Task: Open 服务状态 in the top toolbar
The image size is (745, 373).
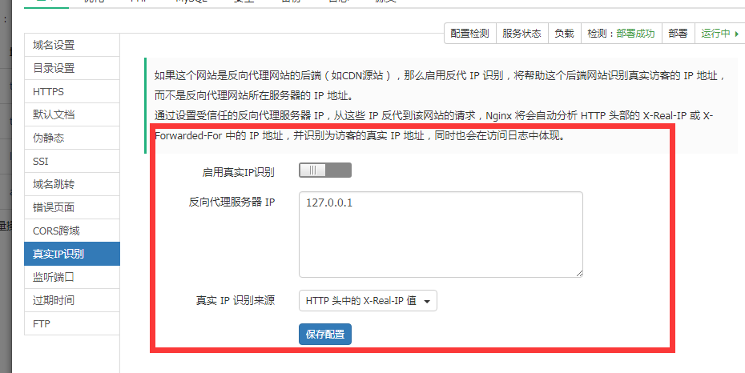Action: pyautogui.click(x=521, y=34)
